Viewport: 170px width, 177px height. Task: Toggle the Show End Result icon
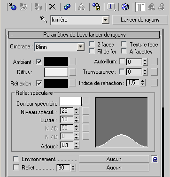point(140,7)
